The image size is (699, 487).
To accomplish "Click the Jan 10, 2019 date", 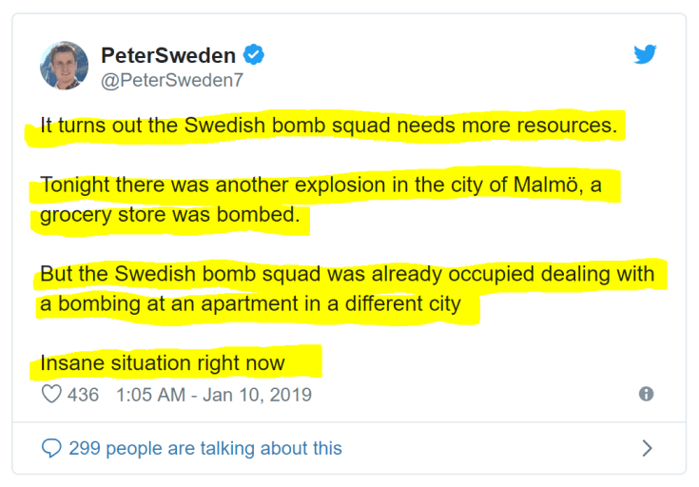I will point(257,394).
